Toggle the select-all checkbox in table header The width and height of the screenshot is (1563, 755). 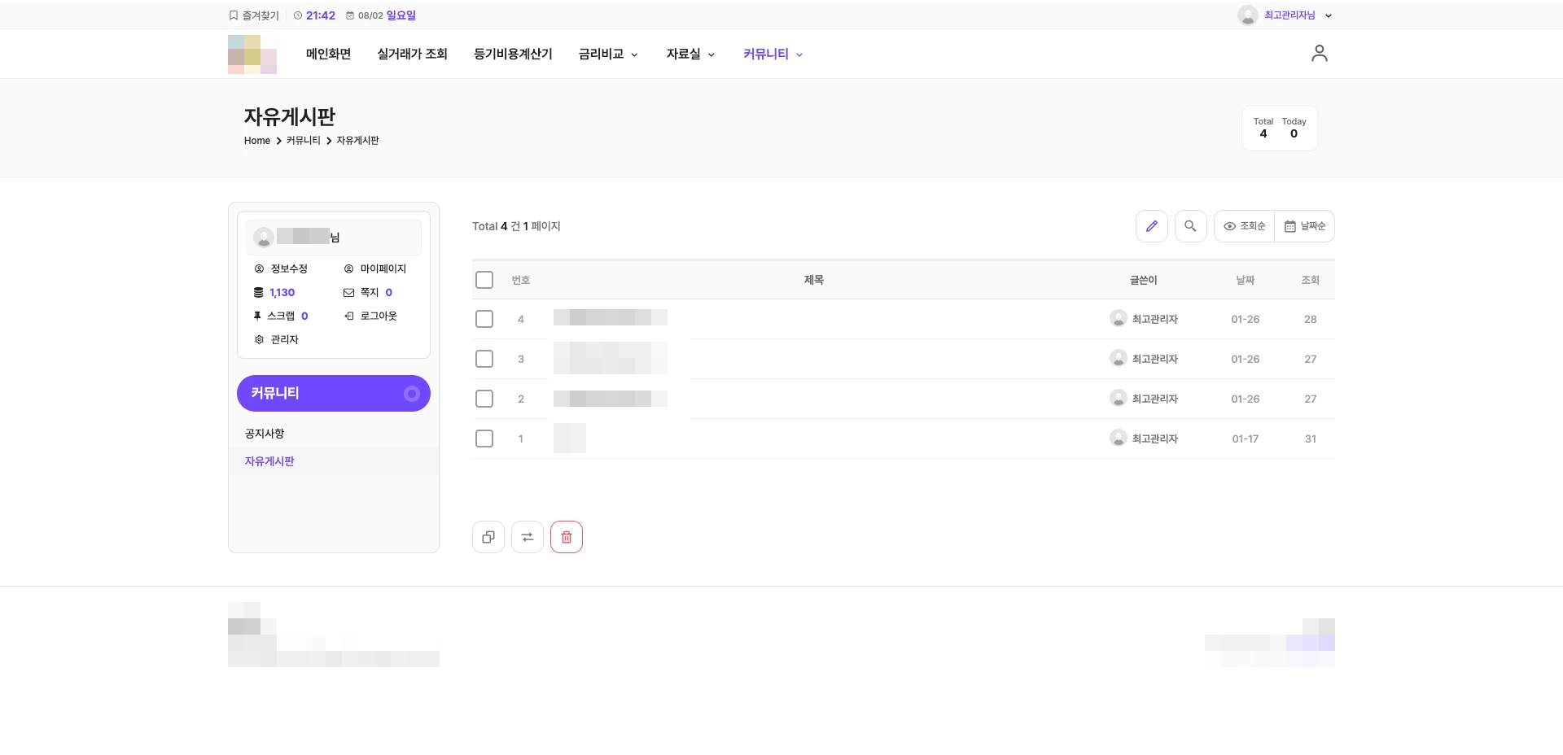[484, 280]
